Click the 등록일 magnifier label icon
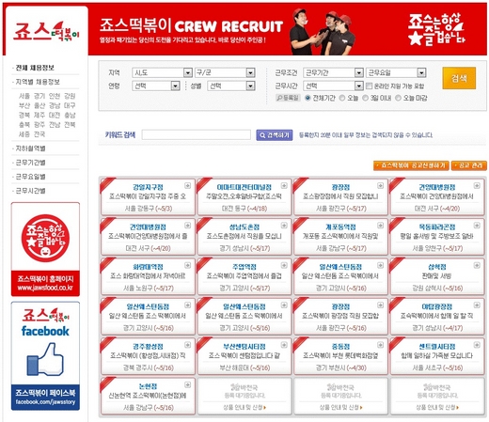 (x=288, y=98)
